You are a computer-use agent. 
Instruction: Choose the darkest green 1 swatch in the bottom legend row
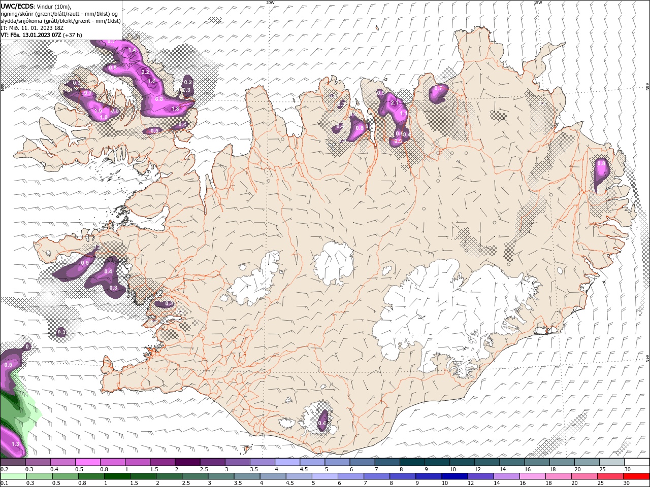point(117,476)
